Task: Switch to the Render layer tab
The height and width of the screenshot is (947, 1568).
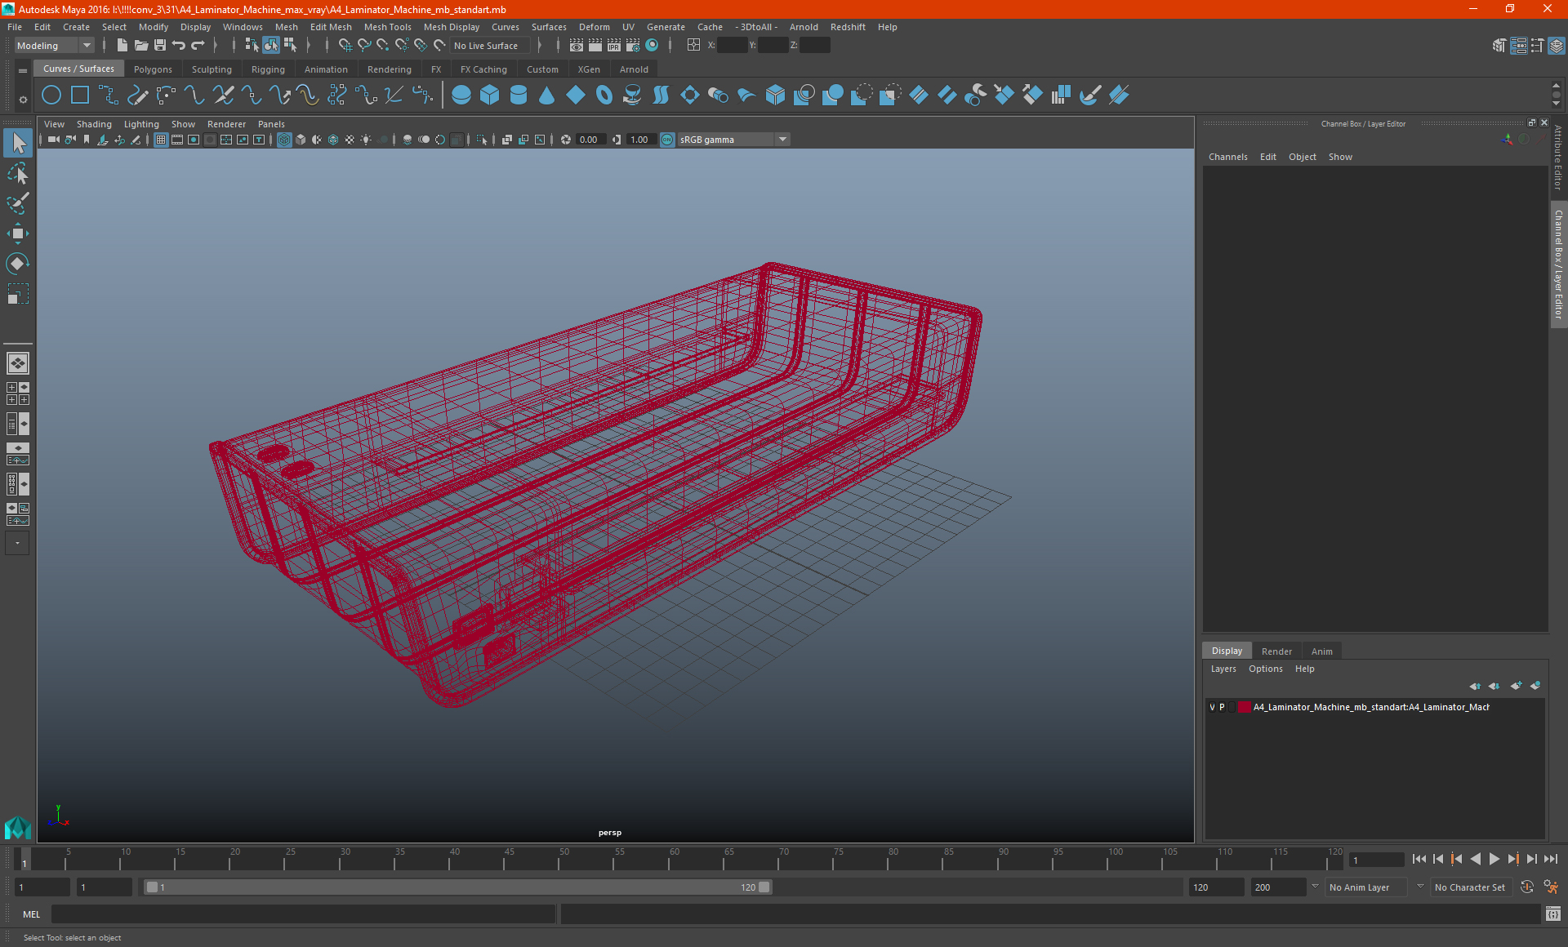Action: 1276,651
